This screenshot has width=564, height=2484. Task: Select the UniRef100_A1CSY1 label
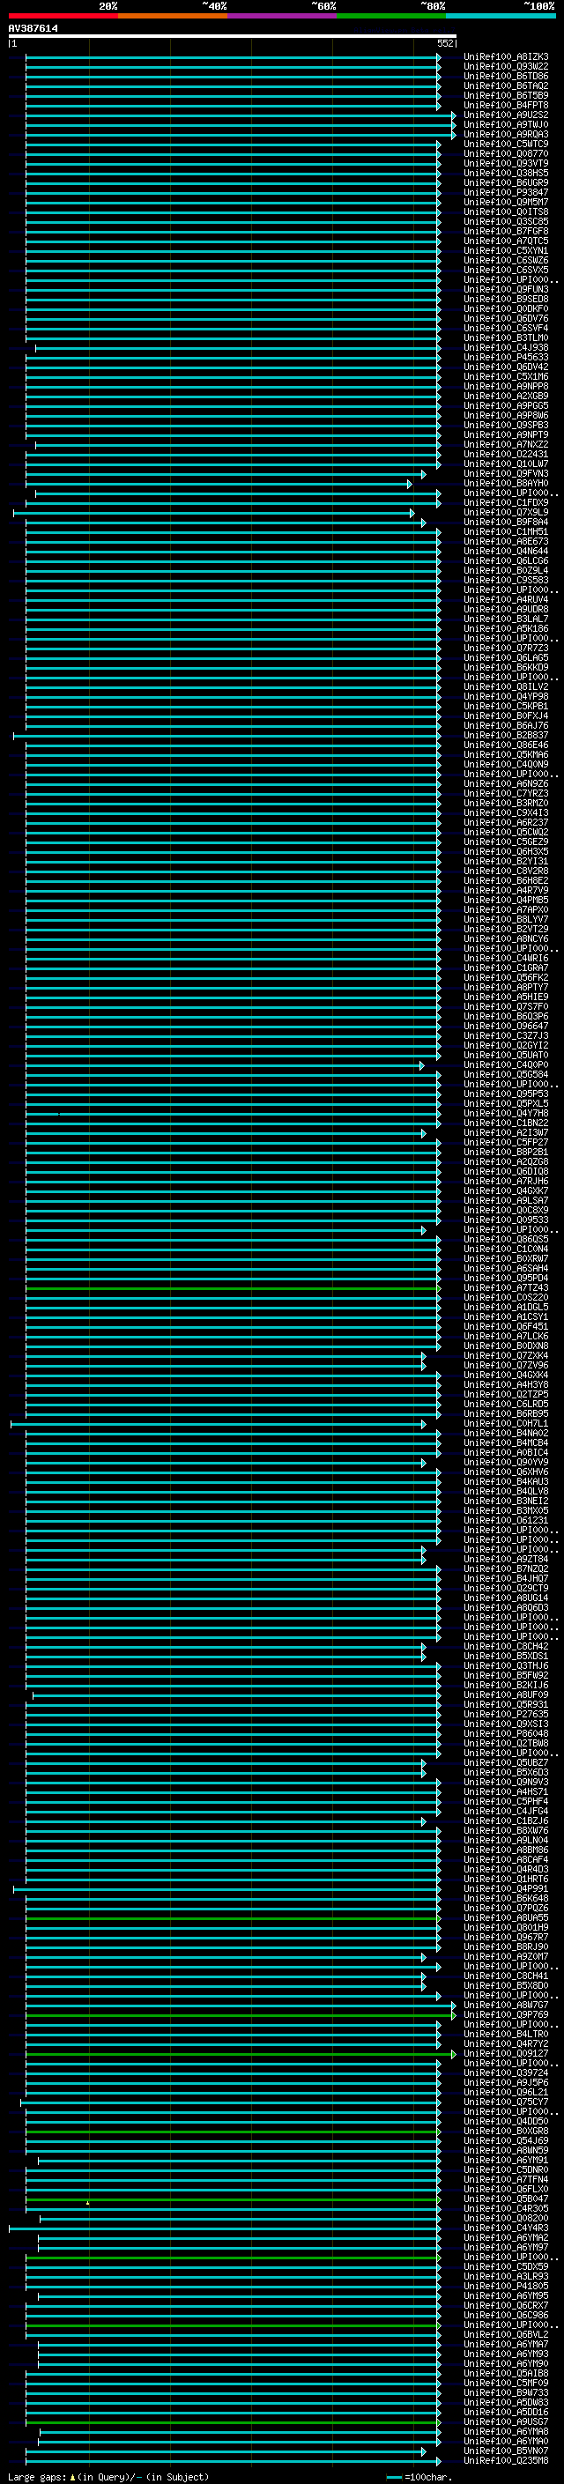coord(506,1316)
